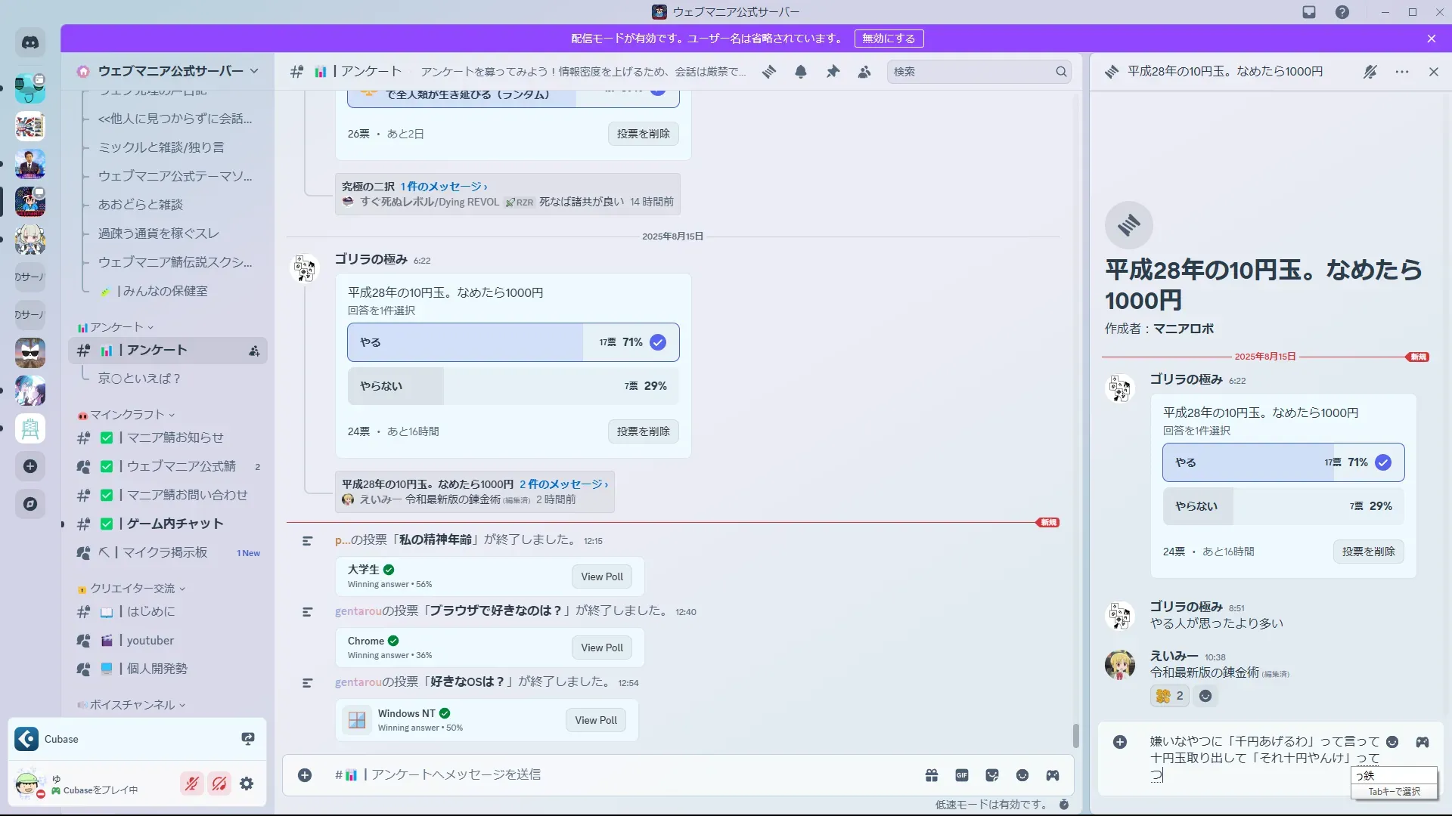Image resolution: width=1452 pixels, height=816 pixels.
Task: Collapse the クリエイター交流 category
Action: point(132,589)
